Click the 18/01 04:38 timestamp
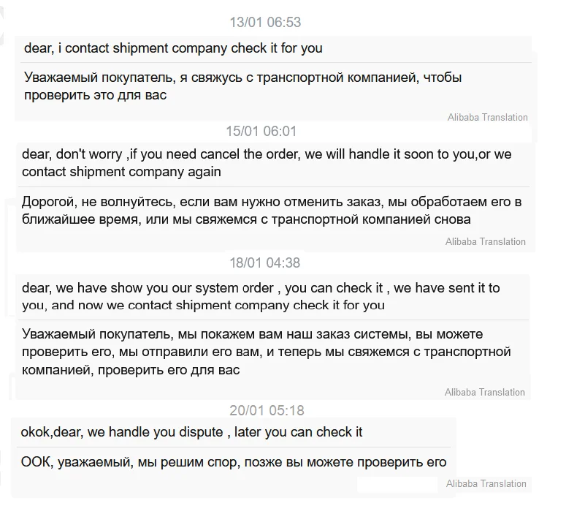585x506 pixels. (x=263, y=263)
